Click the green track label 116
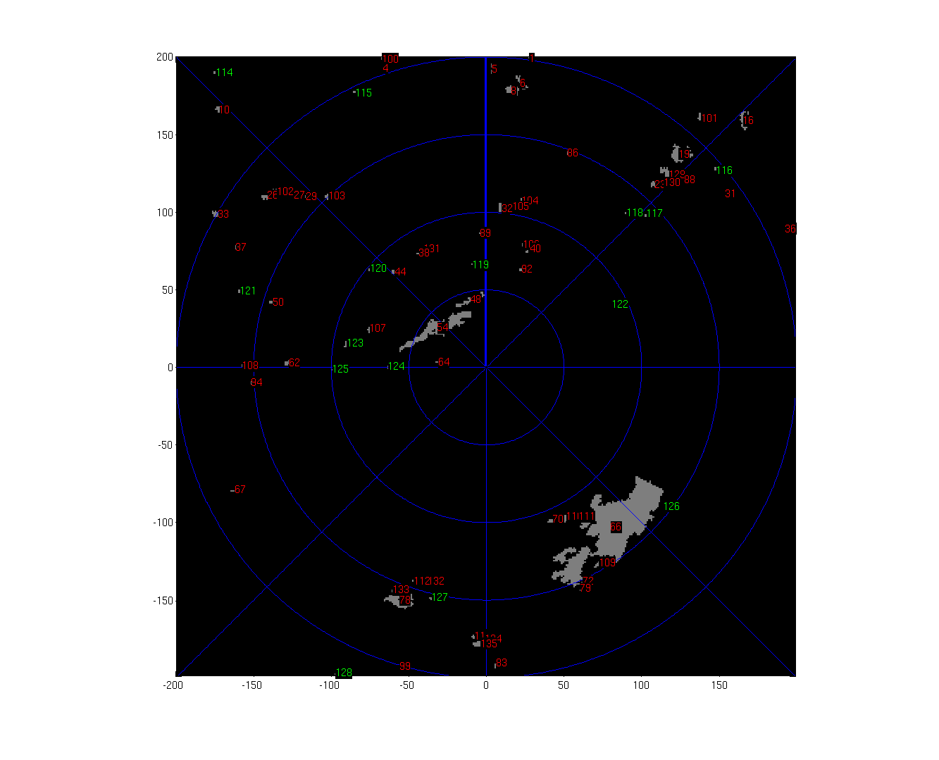The height and width of the screenshot is (760, 939). coord(724,170)
